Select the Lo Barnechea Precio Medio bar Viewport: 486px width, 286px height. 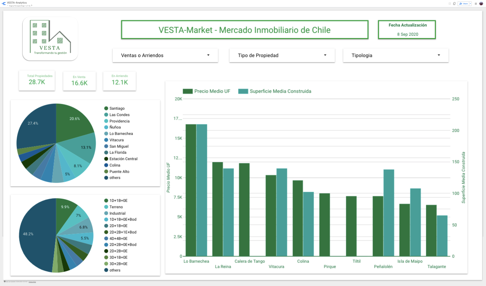191,190
